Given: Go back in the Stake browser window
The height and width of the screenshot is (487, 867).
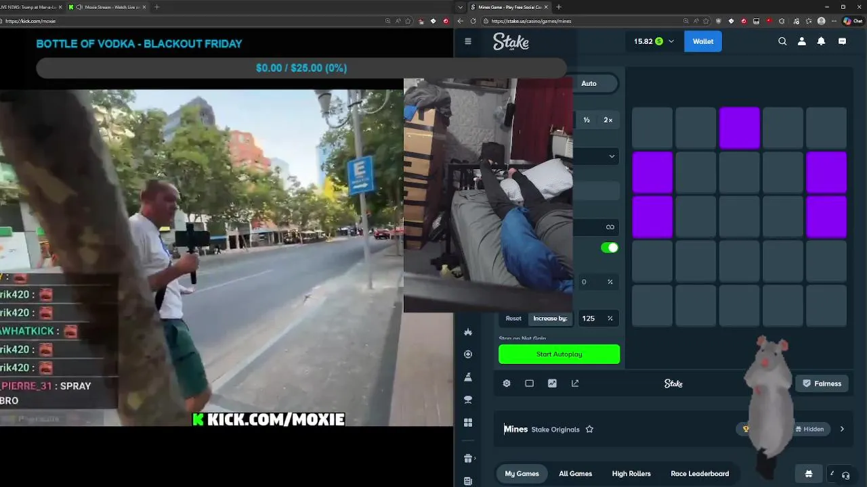Looking at the screenshot, I should 460,21.
